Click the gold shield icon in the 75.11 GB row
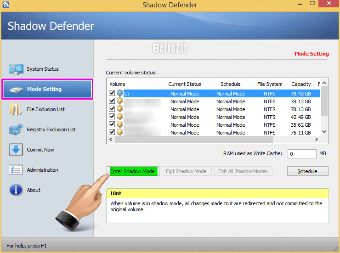The height and width of the screenshot is (253, 340). click(120, 132)
